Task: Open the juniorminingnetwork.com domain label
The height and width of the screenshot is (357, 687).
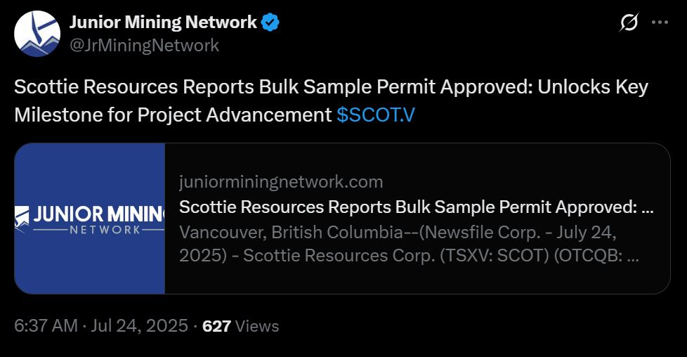Action: pyautogui.click(x=281, y=182)
